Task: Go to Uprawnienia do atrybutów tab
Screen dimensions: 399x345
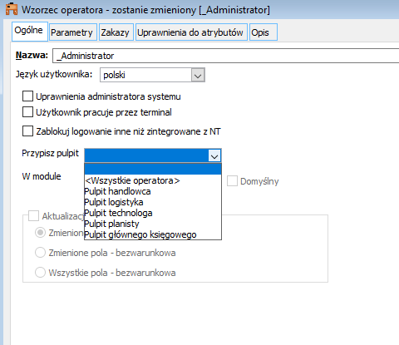Action: [x=191, y=32]
